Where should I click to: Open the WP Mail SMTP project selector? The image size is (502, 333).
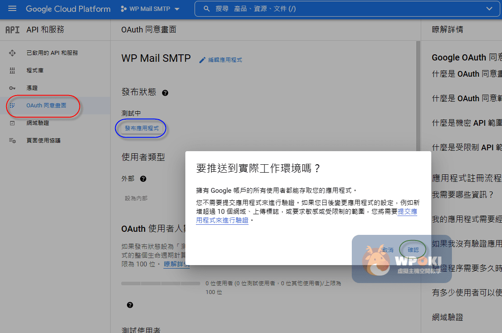(150, 9)
